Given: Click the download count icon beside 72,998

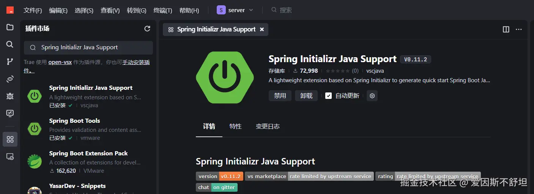Looking at the screenshot, I should click(x=295, y=71).
